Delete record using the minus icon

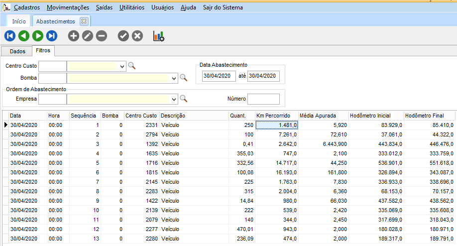pos(102,36)
